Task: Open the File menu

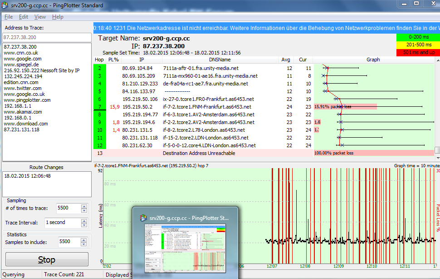Action: coord(9,17)
